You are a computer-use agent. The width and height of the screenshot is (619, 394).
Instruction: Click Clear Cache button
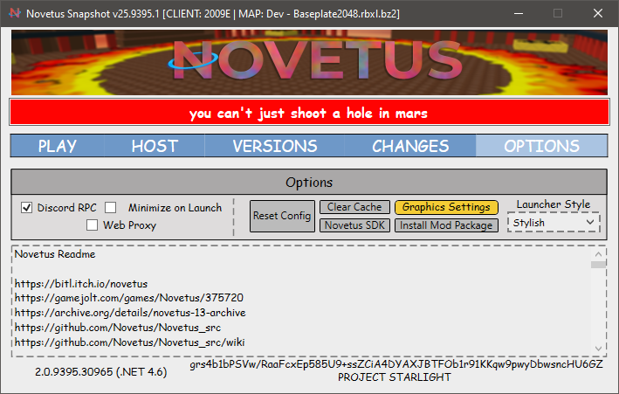pos(354,207)
